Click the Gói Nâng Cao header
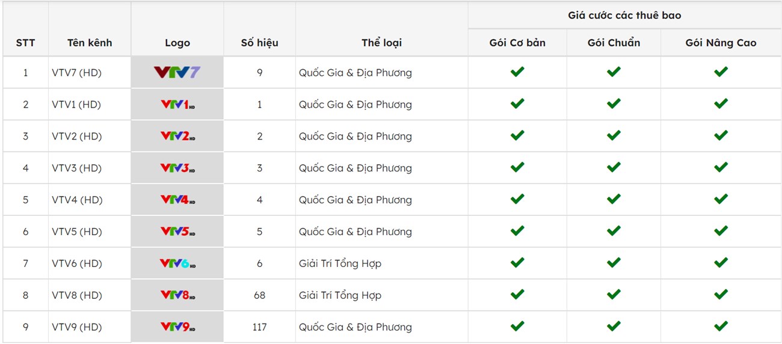 [x=721, y=43]
